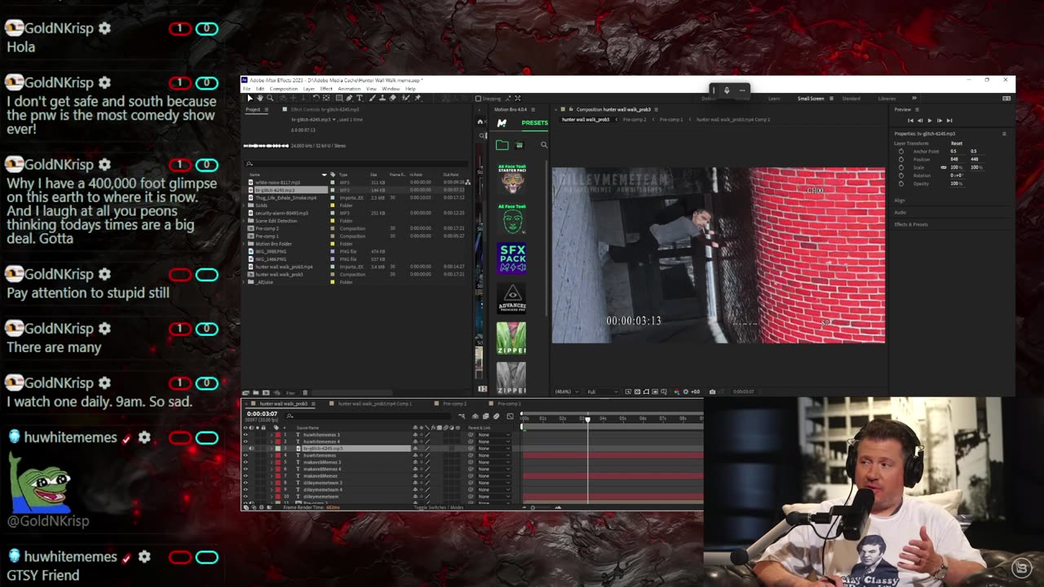Switch to the Libraries workspace
The width and height of the screenshot is (1044, 587).
coord(887,98)
